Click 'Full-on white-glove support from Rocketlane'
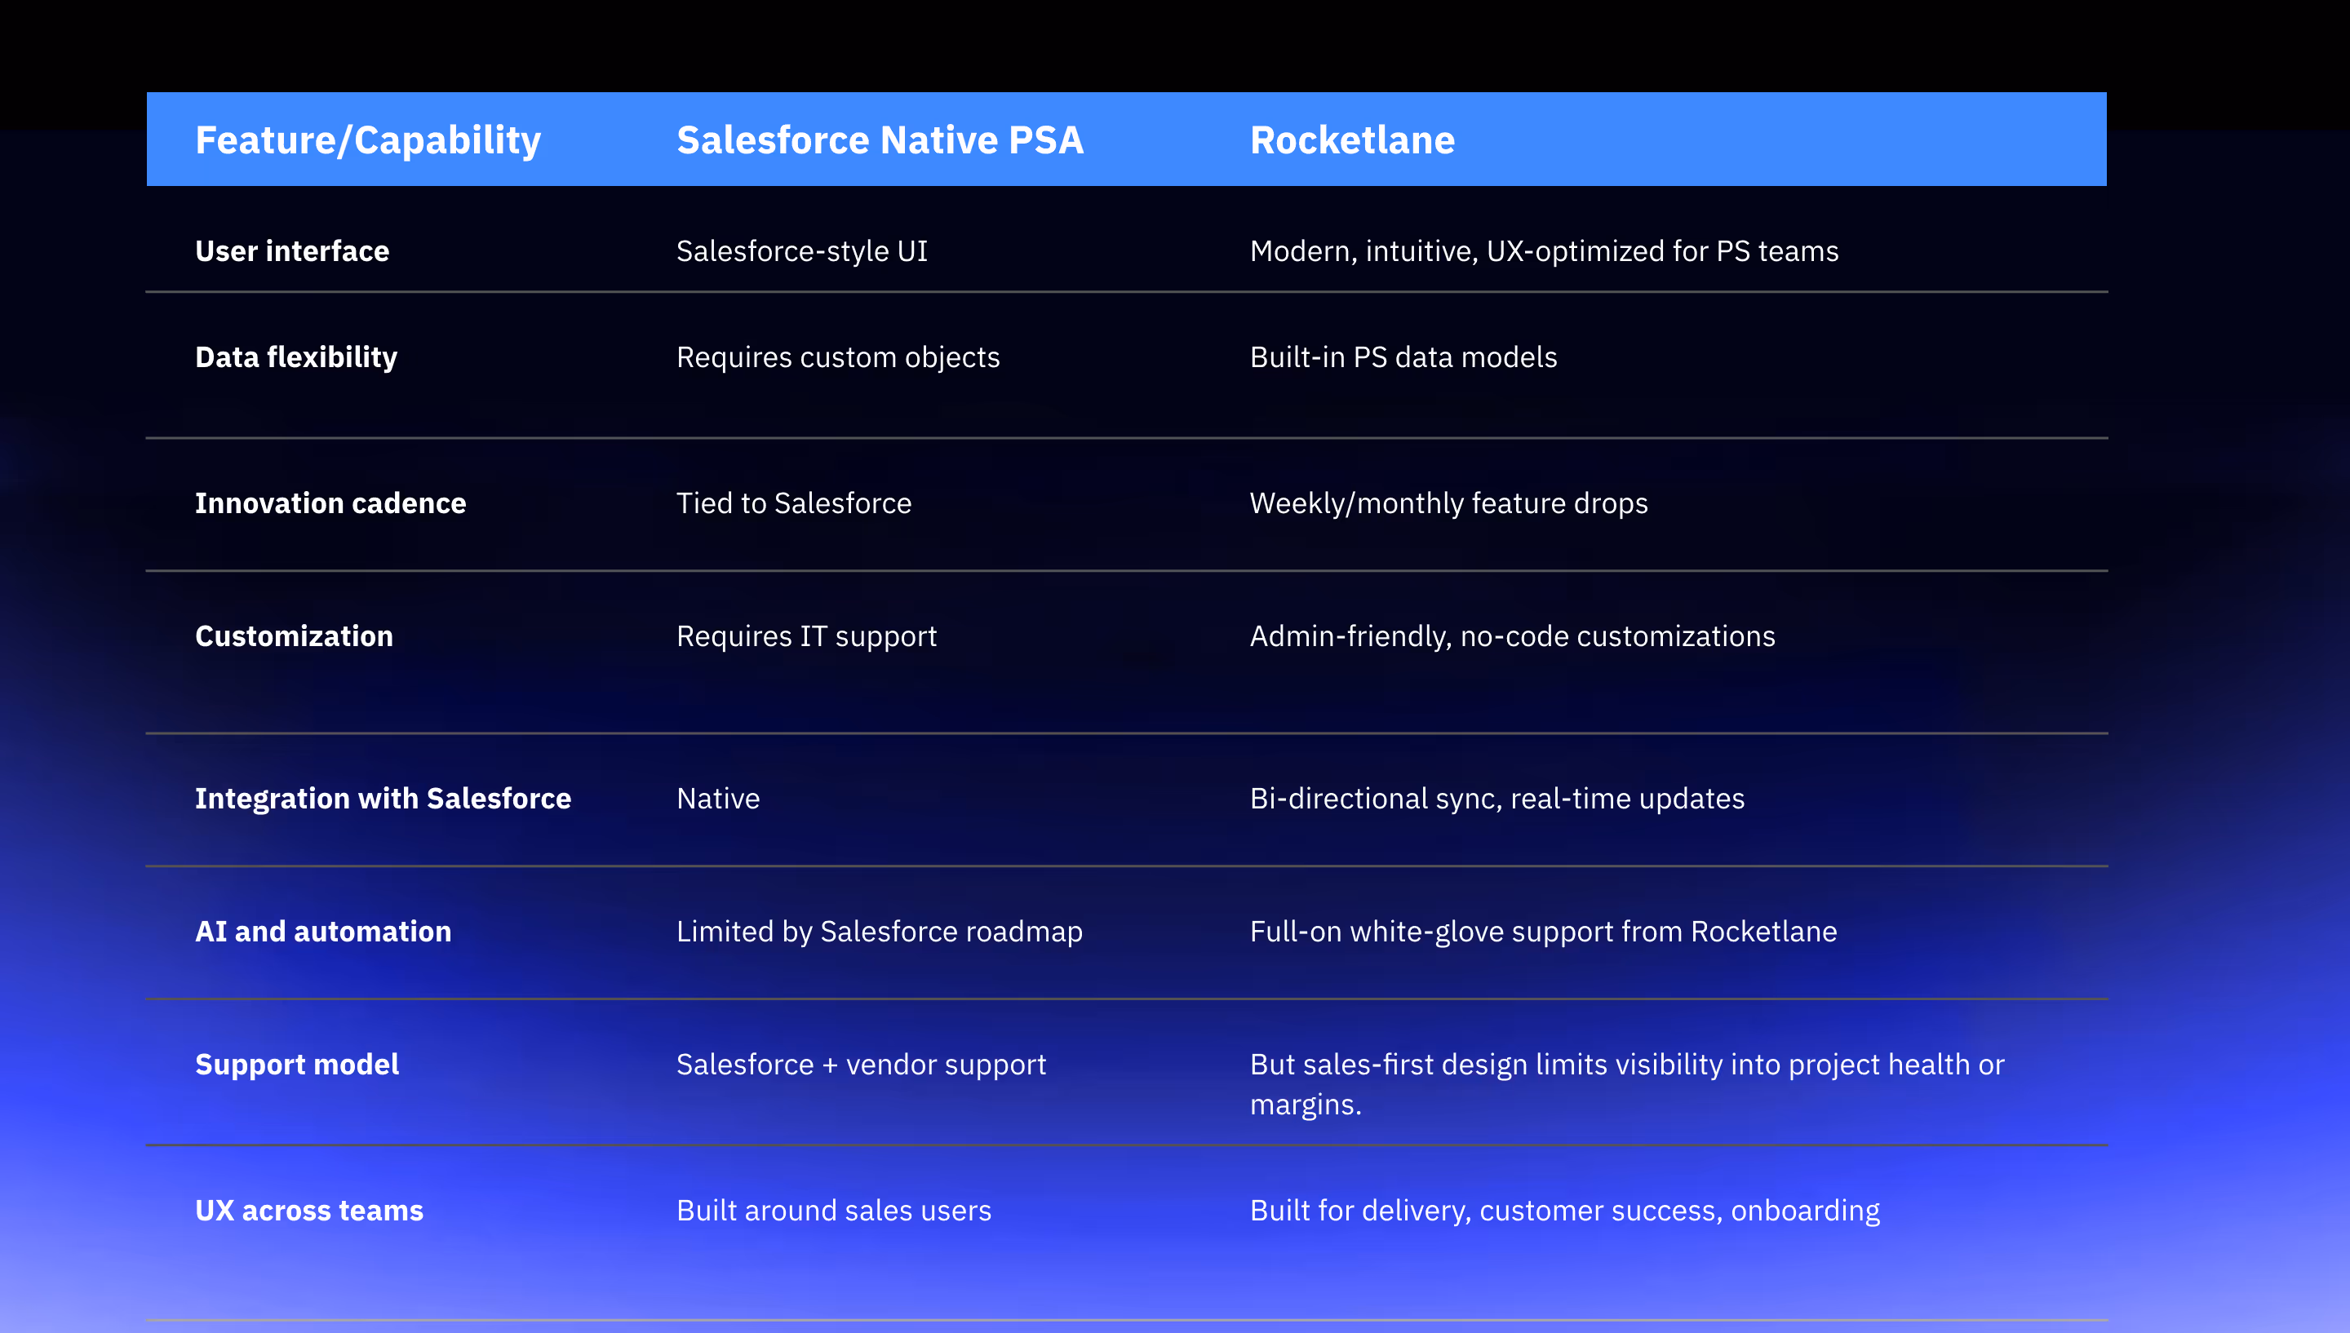Screen dimensions: 2350x1333 [1542, 931]
